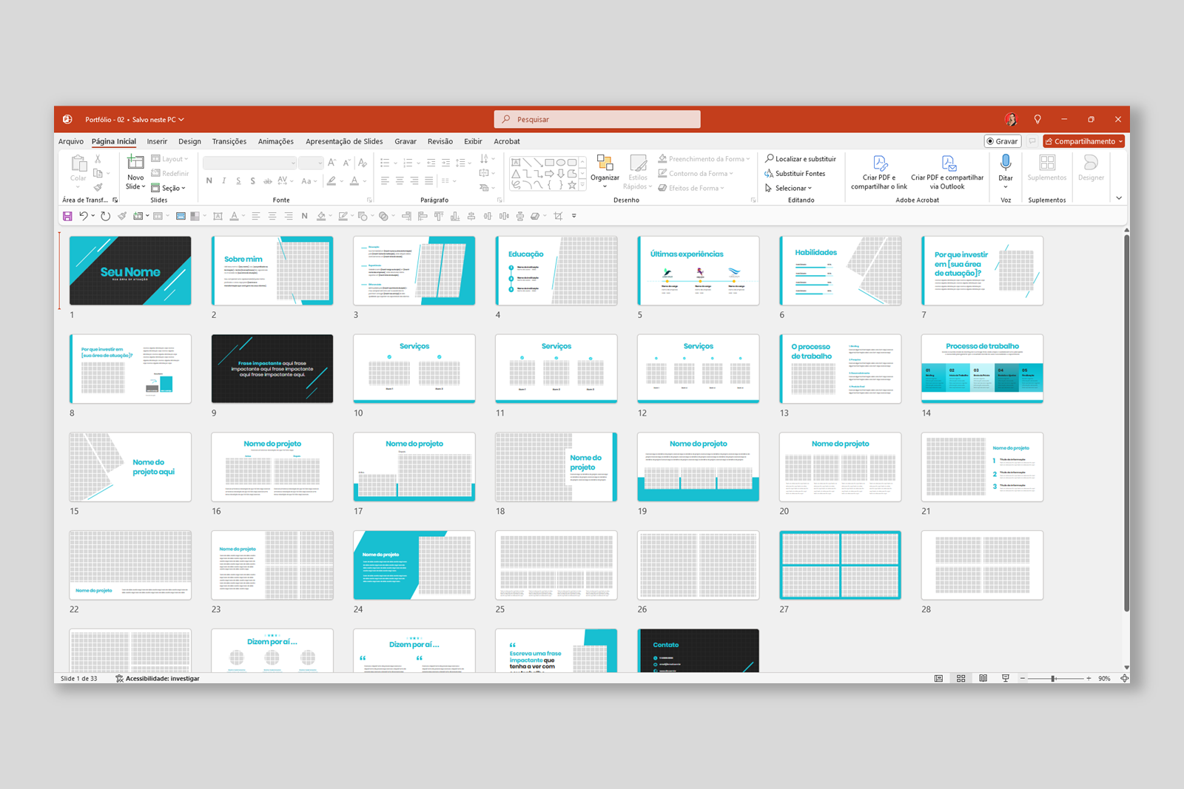
Task: Click the Ditar microphone icon
Action: [x=1005, y=163]
